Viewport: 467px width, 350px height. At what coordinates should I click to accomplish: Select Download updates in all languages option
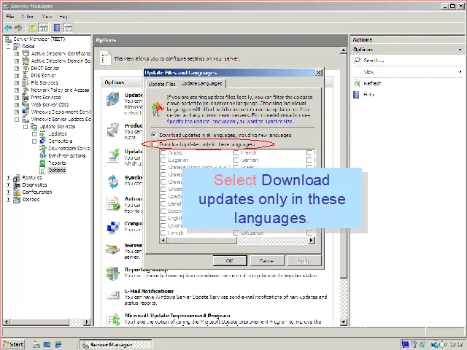point(154,135)
